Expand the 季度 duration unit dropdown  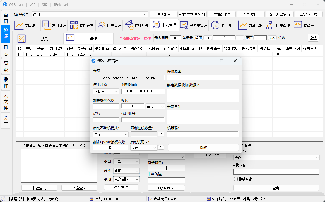coord(155,106)
